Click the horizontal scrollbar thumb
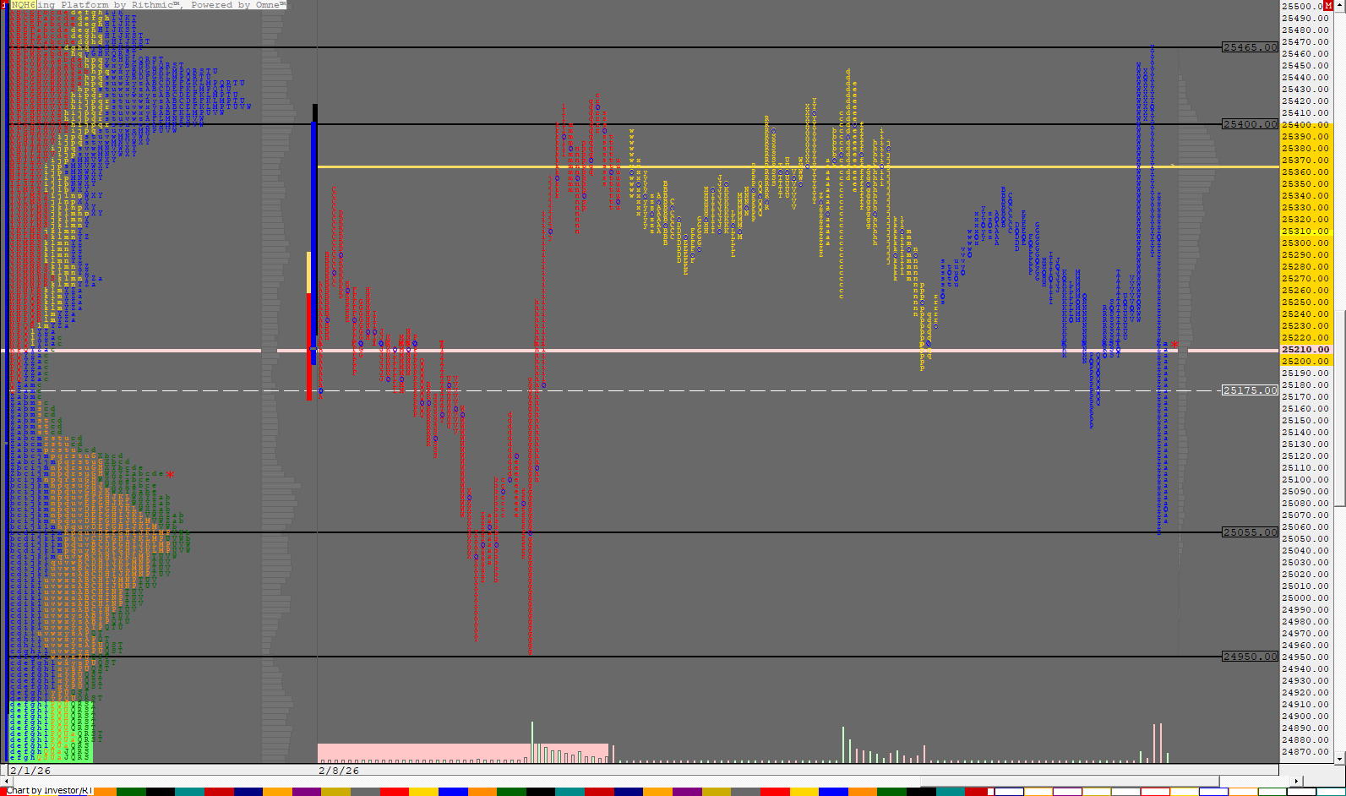Screen dimensions: 1346x796 pyautogui.click(x=1069, y=781)
